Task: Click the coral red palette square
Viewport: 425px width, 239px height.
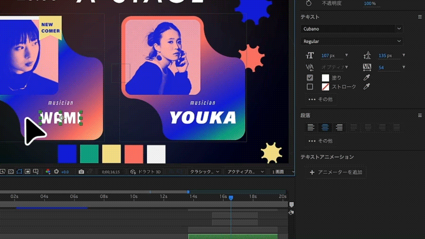Action: [x=134, y=154]
